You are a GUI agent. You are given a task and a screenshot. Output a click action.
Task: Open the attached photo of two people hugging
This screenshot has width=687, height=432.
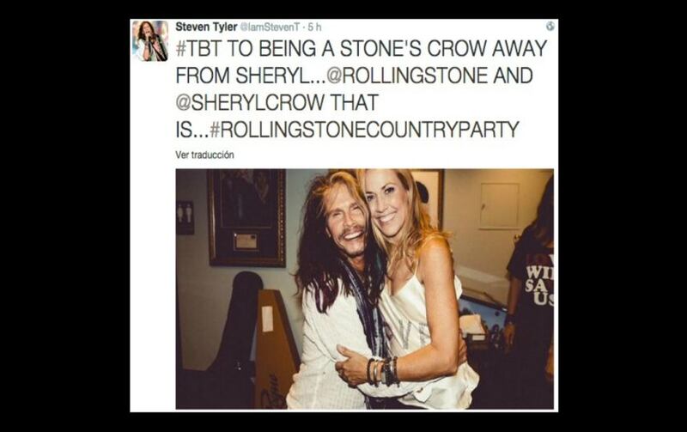tap(364, 289)
